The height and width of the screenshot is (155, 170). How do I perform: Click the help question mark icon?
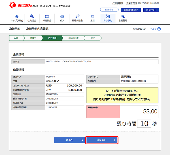point(159,29)
